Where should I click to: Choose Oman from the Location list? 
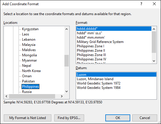coord(27,76)
